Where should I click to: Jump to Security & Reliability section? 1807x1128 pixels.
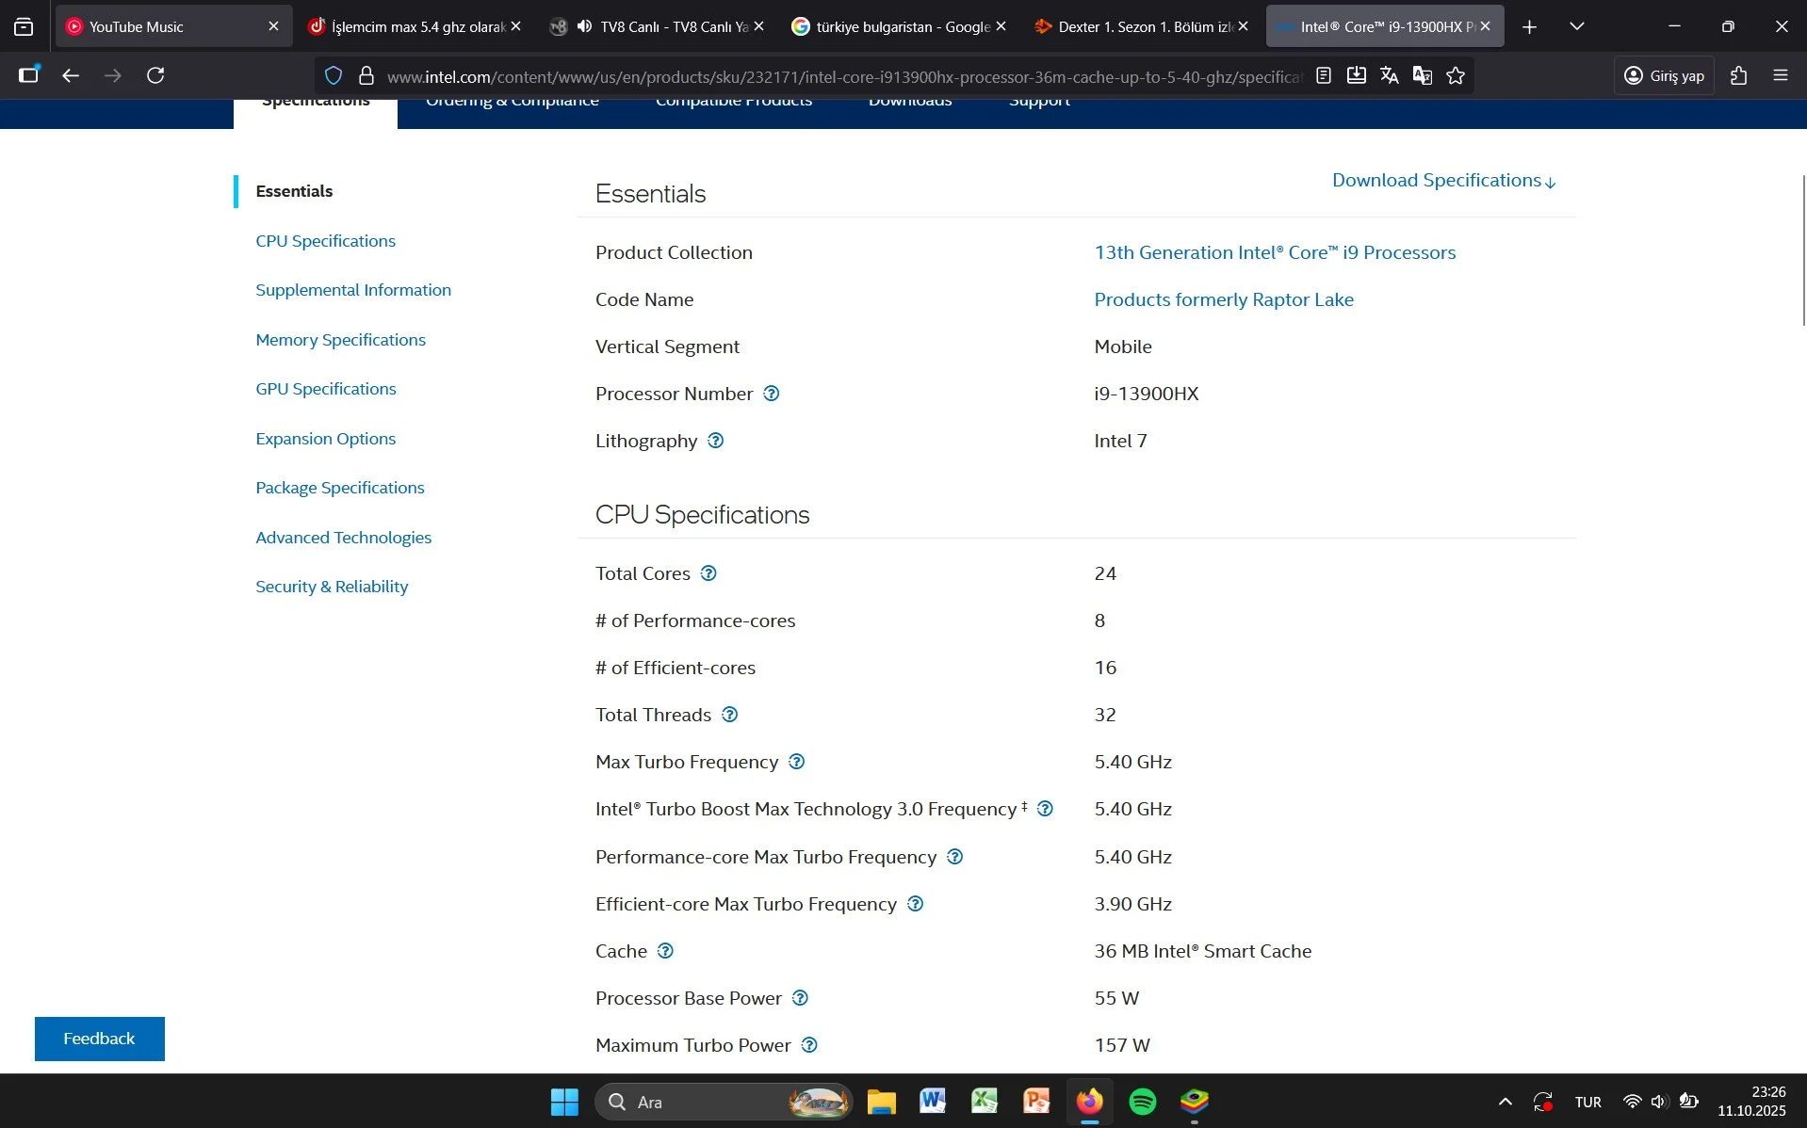click(x=332, y=587)
